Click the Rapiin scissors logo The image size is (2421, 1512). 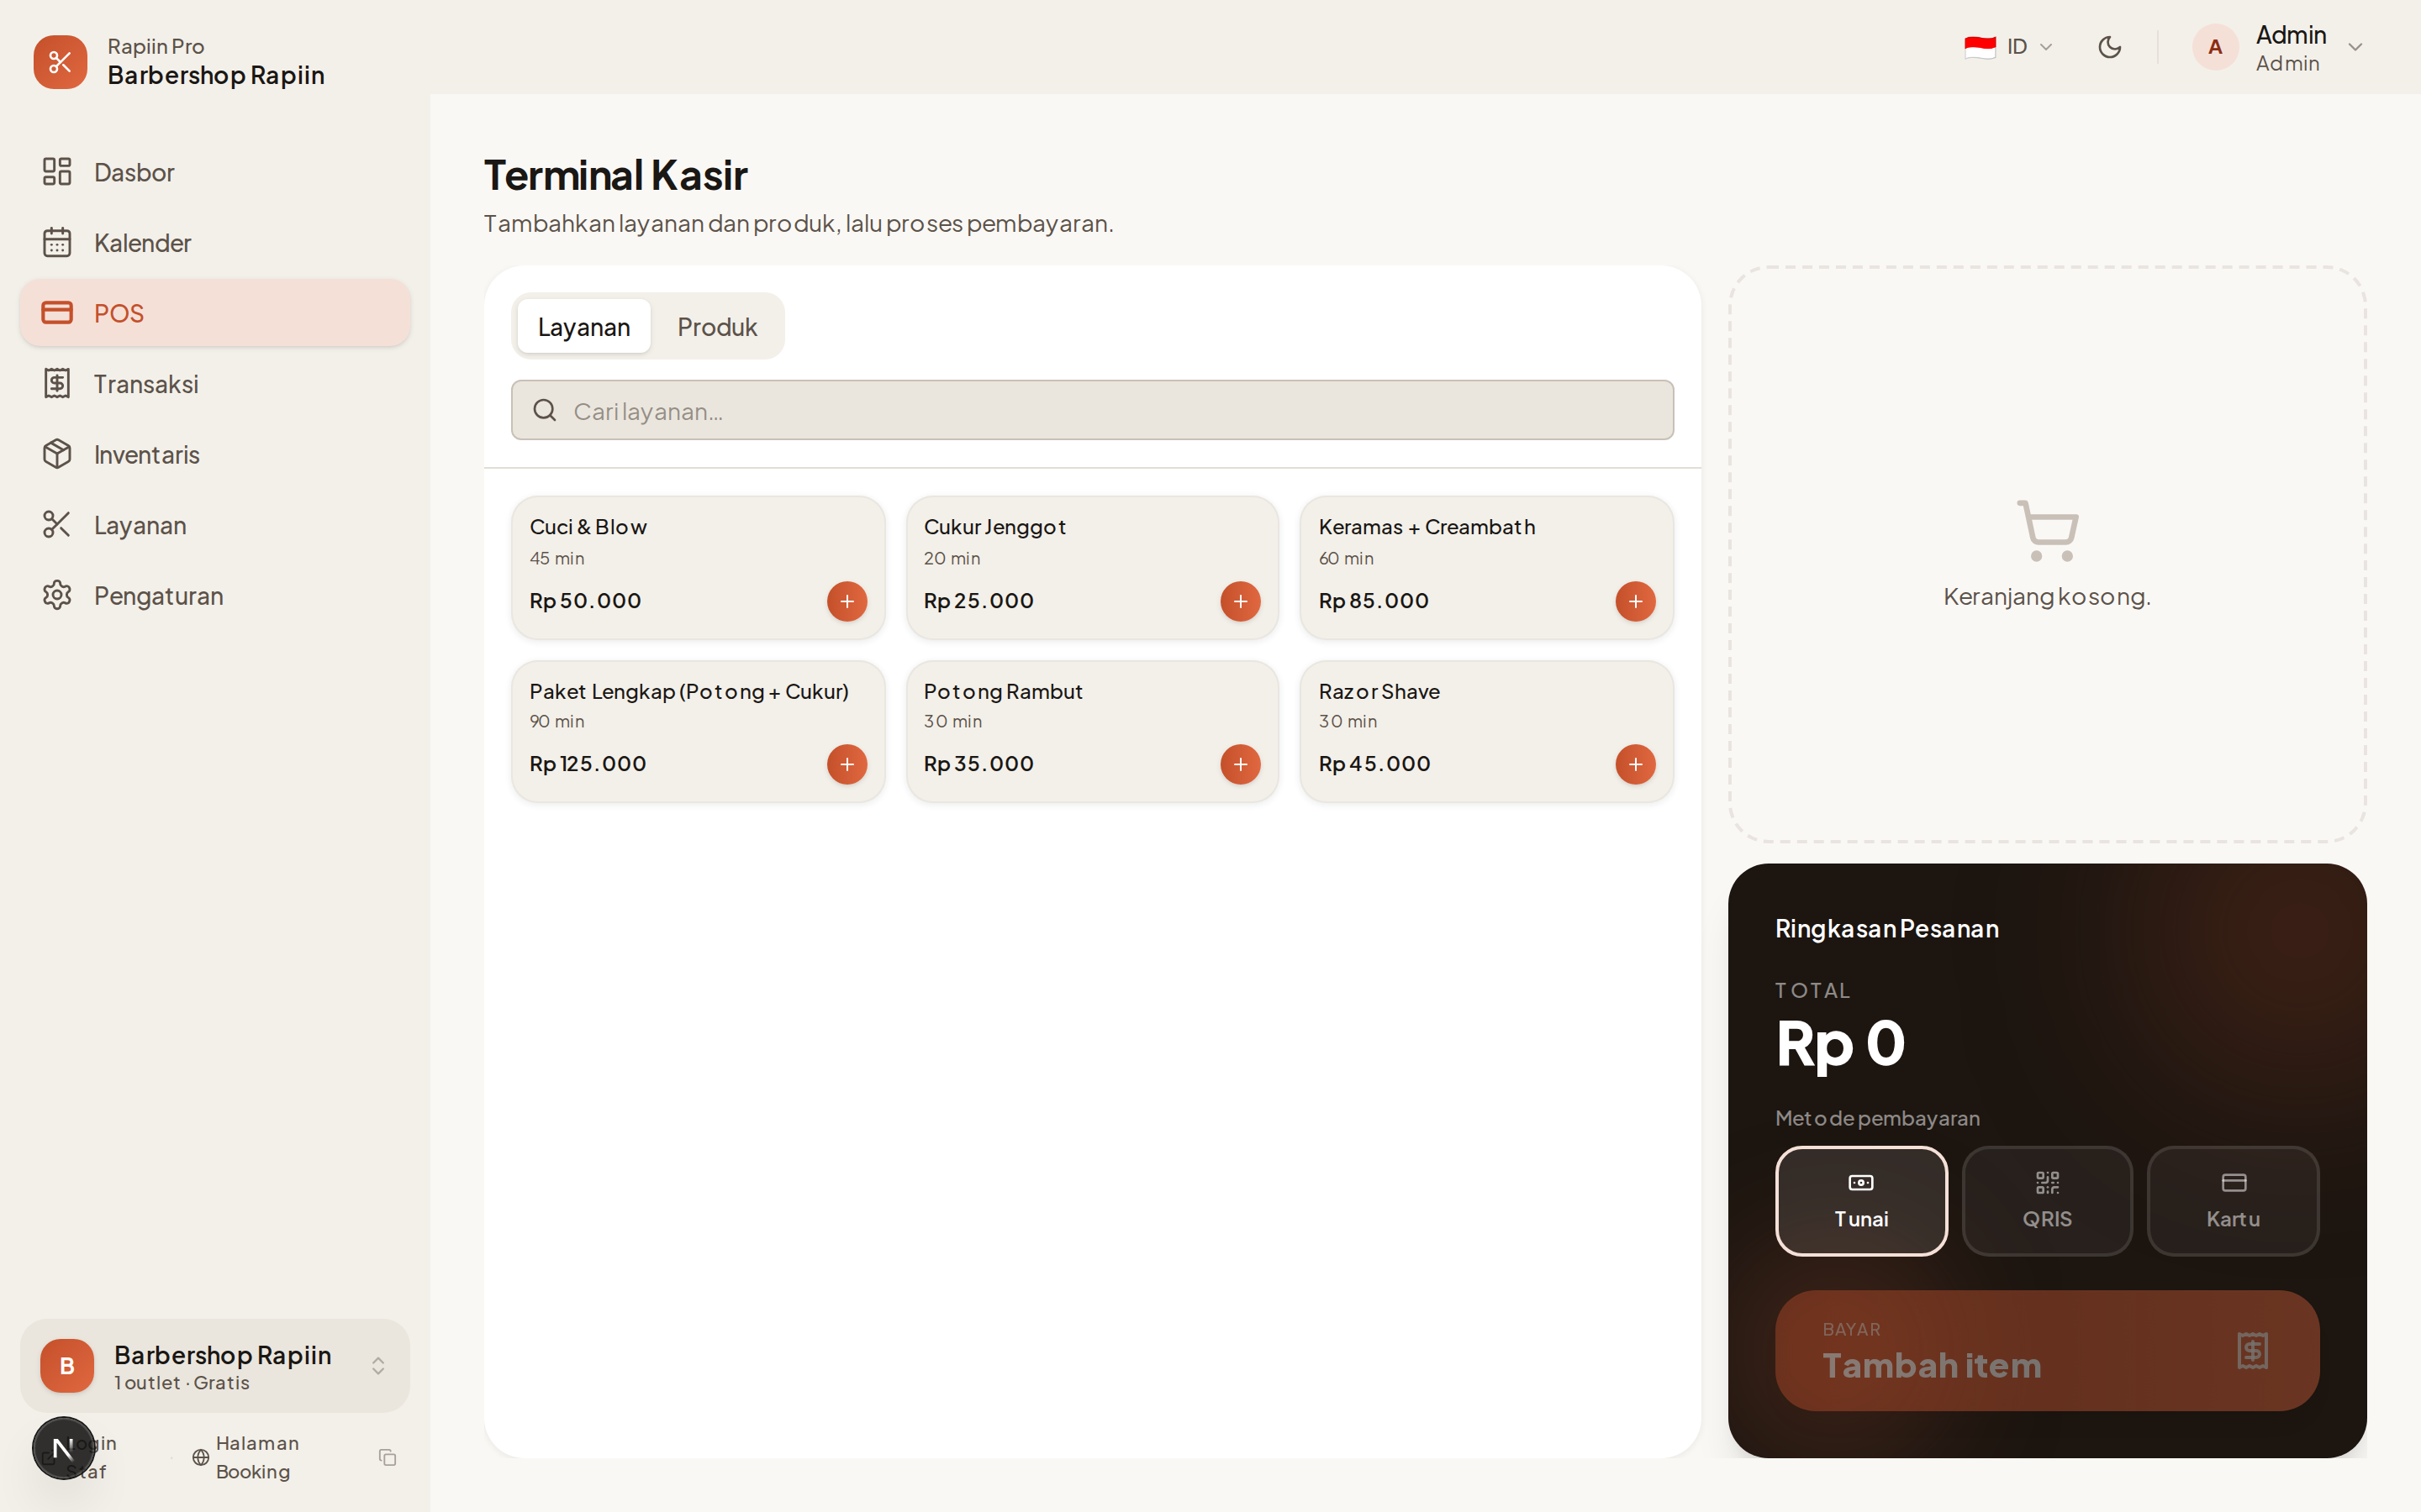[x=60, y=62]
